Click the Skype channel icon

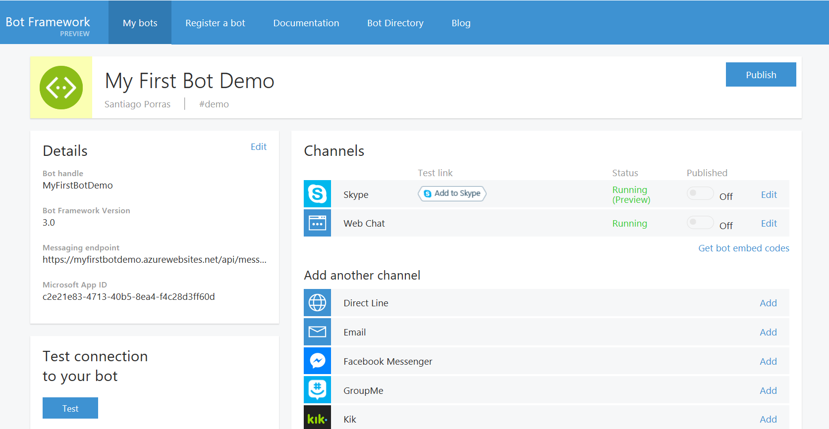317,194
